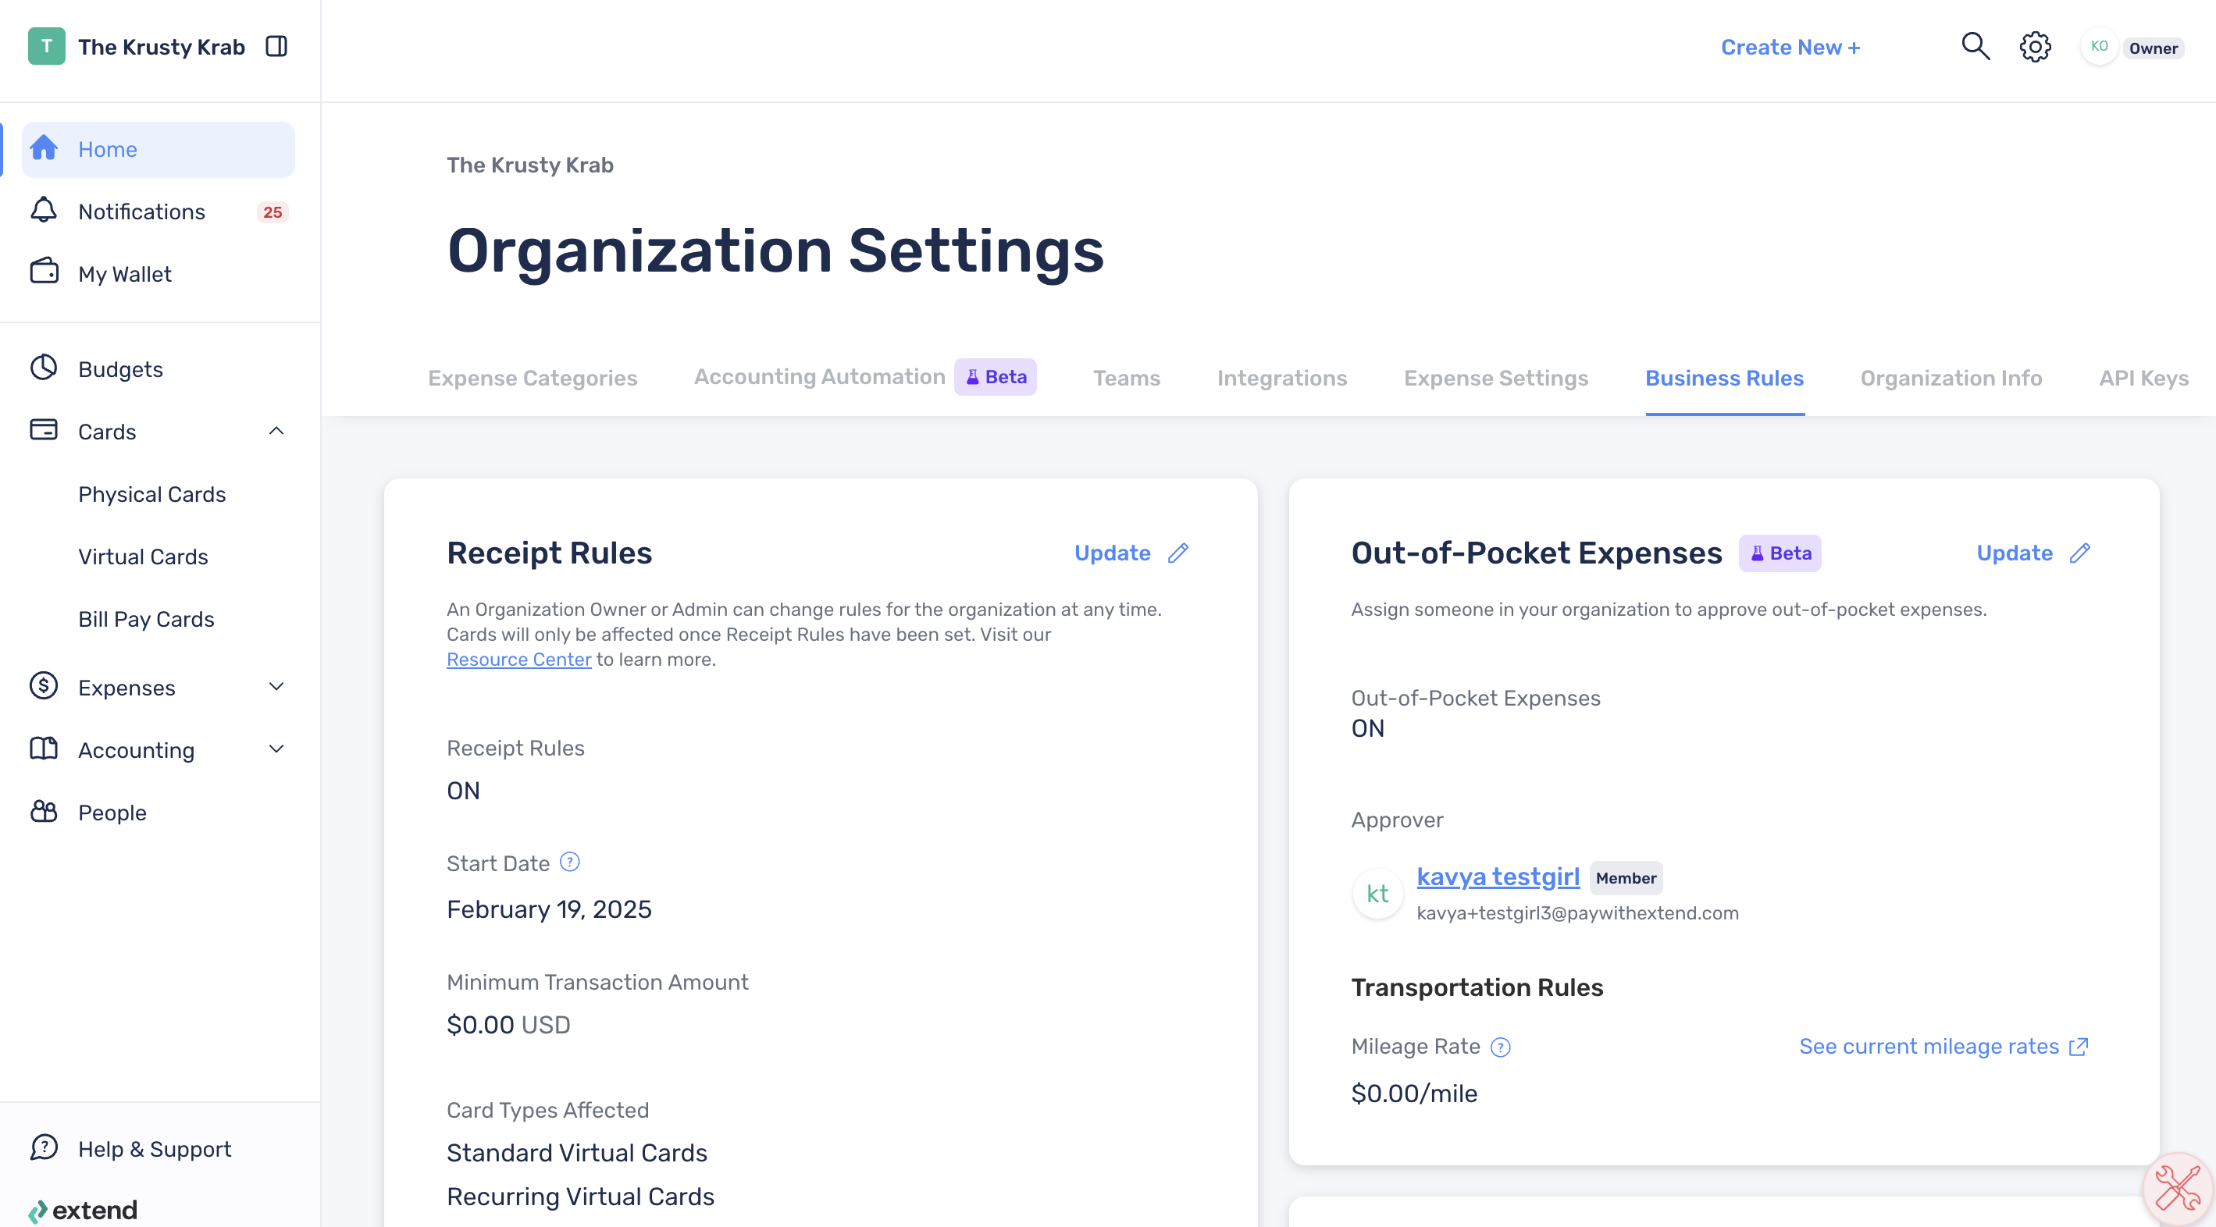Click the extend logo
2216x1227 pixels.
(83, 1211)
